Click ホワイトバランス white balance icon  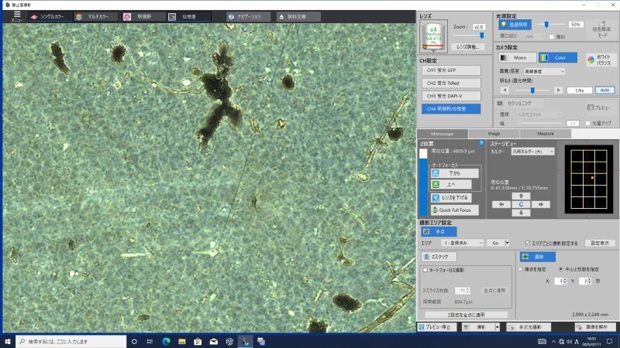(599, 60)
